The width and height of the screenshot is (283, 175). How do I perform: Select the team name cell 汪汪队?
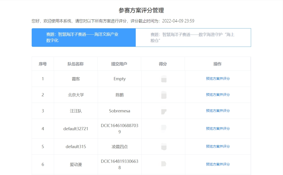tap(76, 111)
